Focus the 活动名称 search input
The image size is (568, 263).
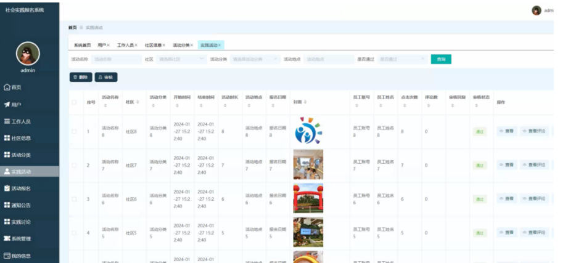tap(117, 59)
